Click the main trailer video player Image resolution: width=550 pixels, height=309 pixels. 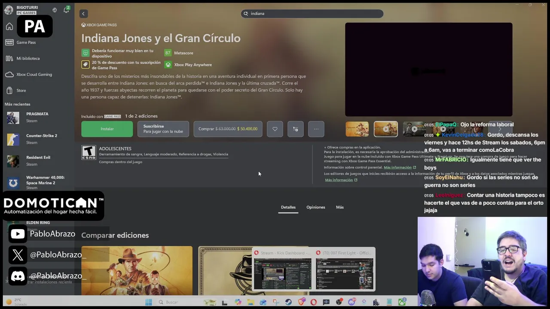click(x=428, y=70)
